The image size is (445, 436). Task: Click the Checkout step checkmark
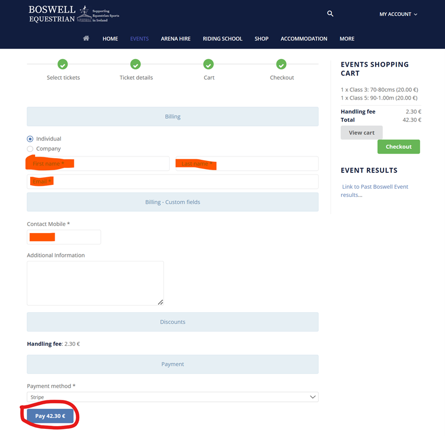[x=281, y=65]
